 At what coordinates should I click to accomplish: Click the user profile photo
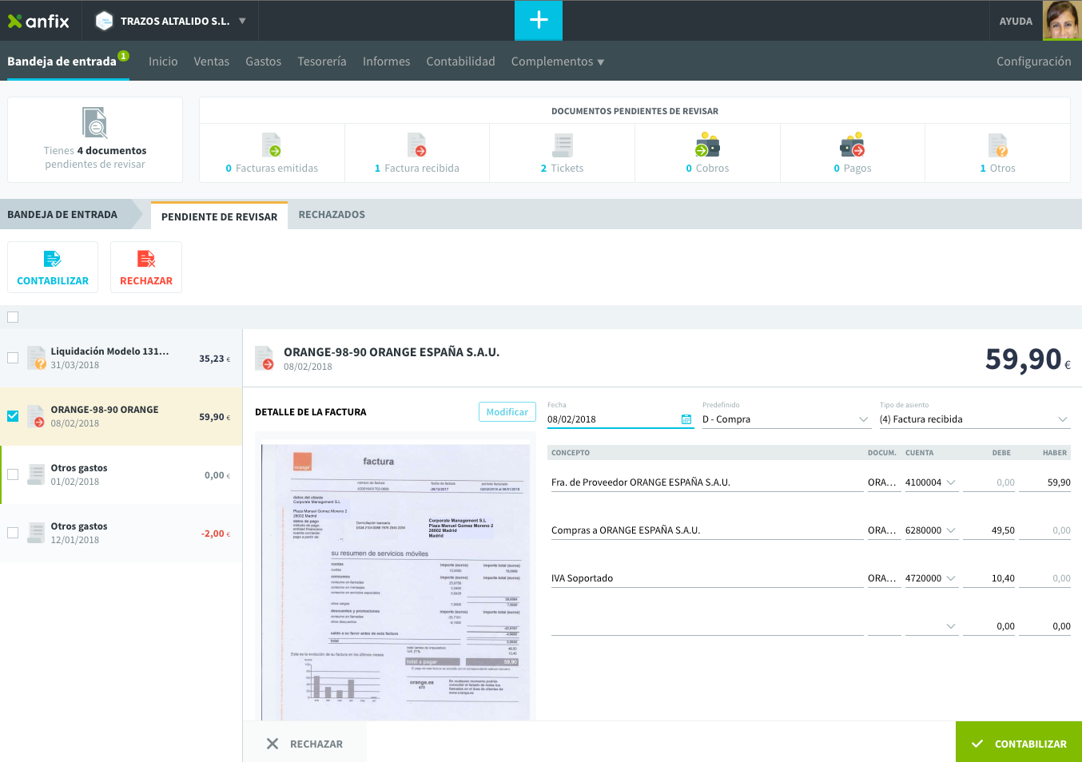[x=1063, y=20]
